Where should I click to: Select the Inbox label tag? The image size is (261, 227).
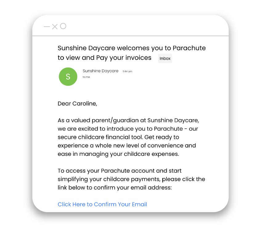[165, 58]
